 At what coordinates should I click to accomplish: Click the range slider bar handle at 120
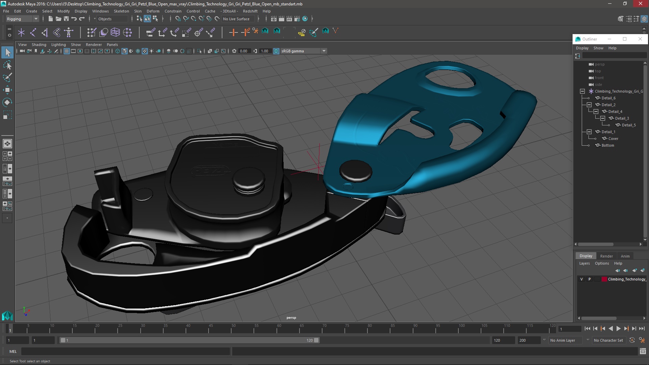(316, 340)
